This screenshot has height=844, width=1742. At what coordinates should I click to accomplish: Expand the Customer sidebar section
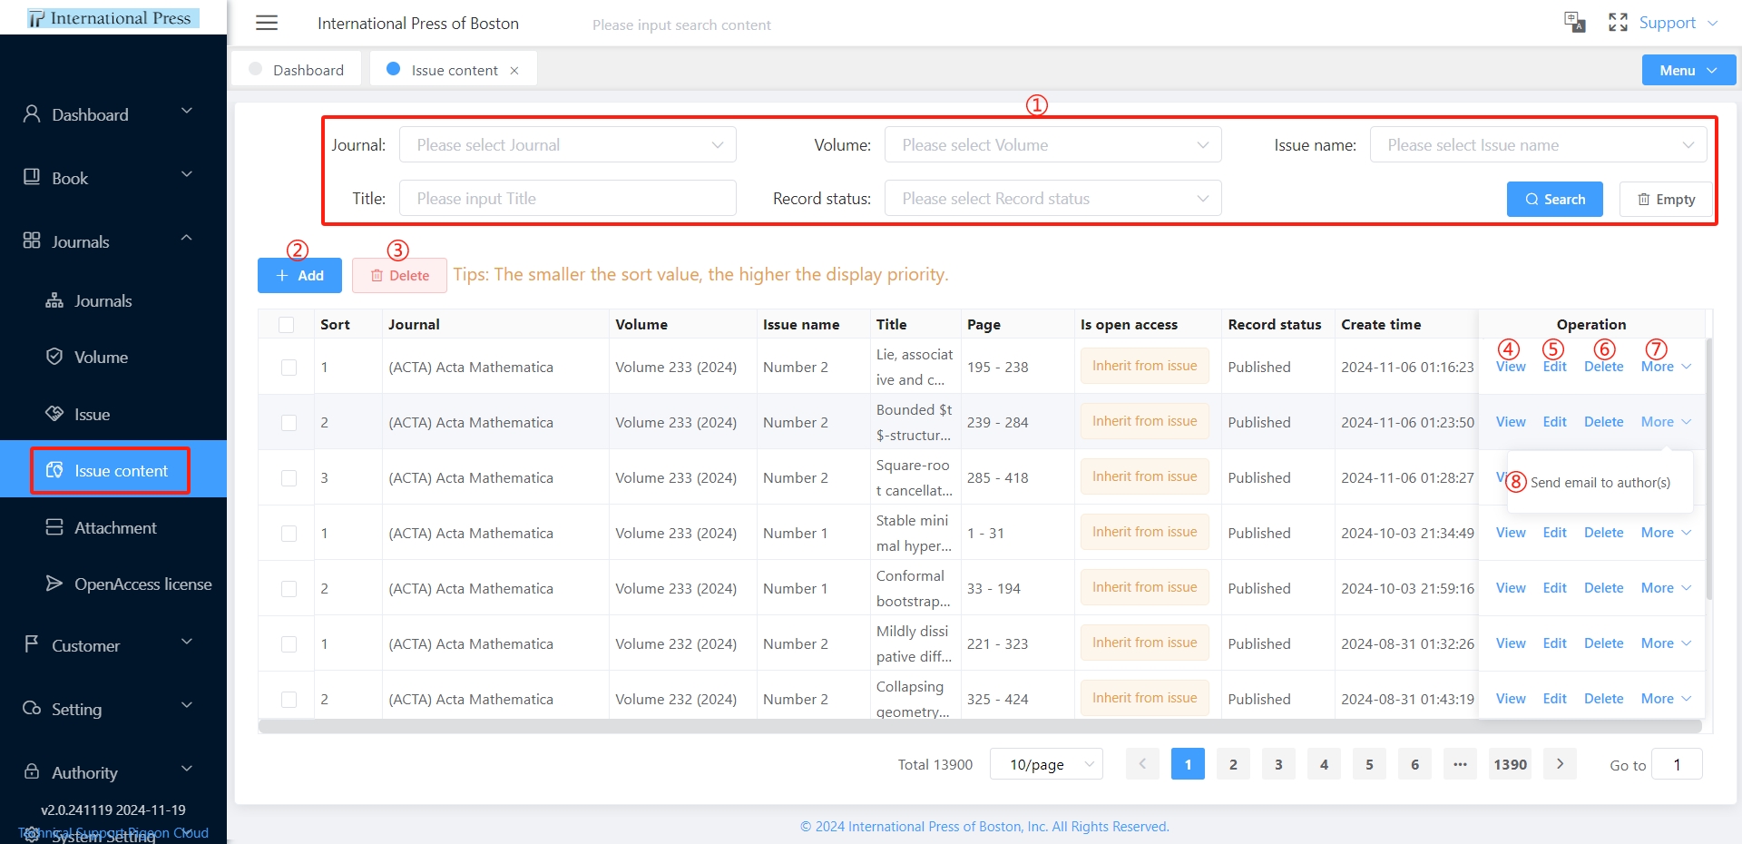[113, 644]
